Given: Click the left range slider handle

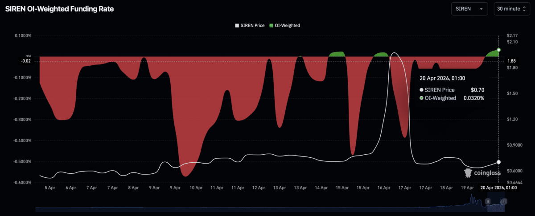Looking at the screenshot, I should pyautogui.click(x=488, y=201).
